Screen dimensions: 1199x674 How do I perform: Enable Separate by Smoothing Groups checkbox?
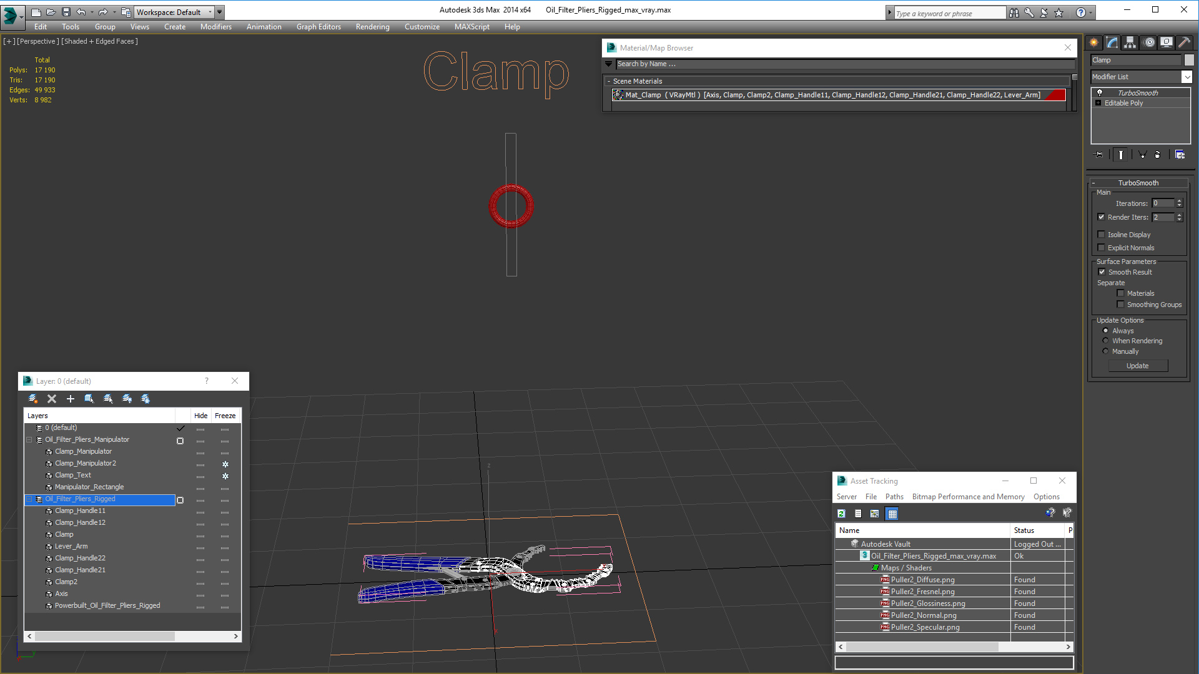click(x=1120, y=305)
